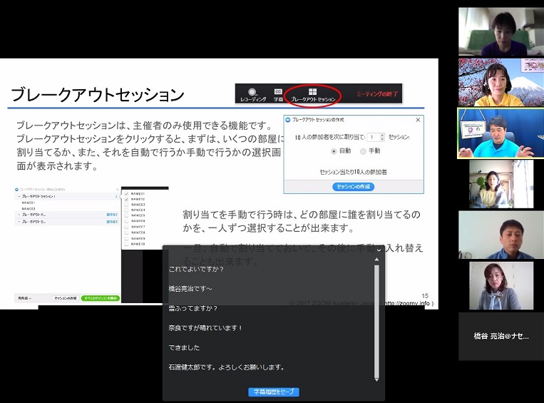The image size is (544, 403).
Task: Click the green start all sessions button
Action: click(100, 298)
